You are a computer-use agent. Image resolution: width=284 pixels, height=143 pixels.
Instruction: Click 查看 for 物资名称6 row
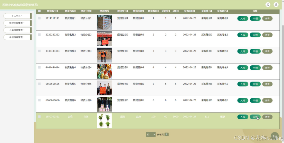click(267, 100)
